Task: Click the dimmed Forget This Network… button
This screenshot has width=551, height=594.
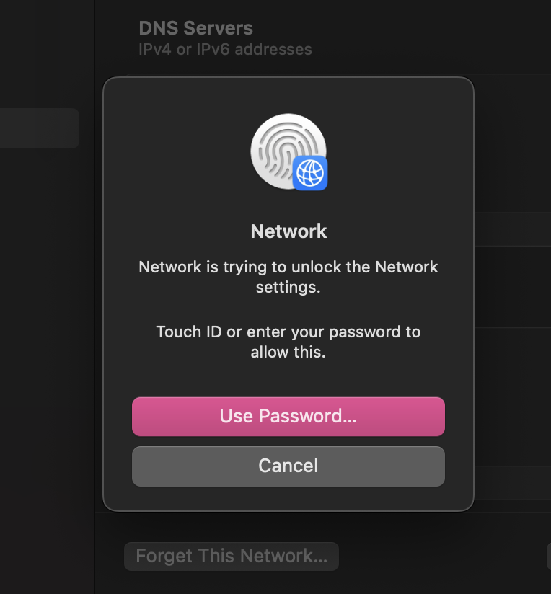Action: click(x=232, y=556)
